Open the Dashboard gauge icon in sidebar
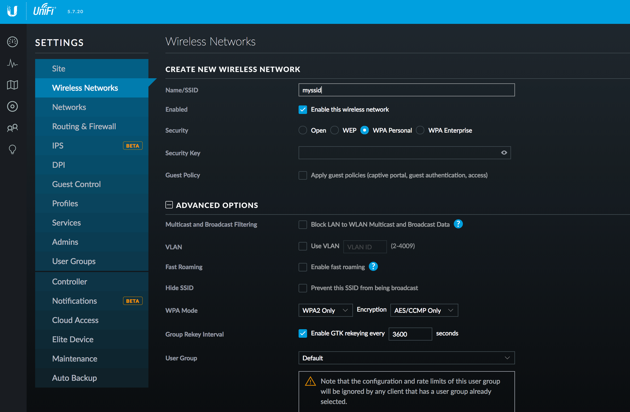This screenshot has width=630, height=412. [x=12, y=42]
